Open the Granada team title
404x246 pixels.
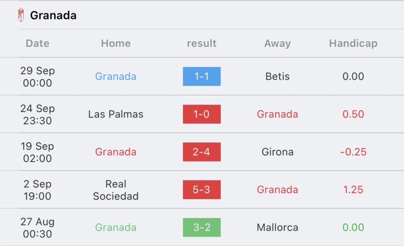pos(53,15)
